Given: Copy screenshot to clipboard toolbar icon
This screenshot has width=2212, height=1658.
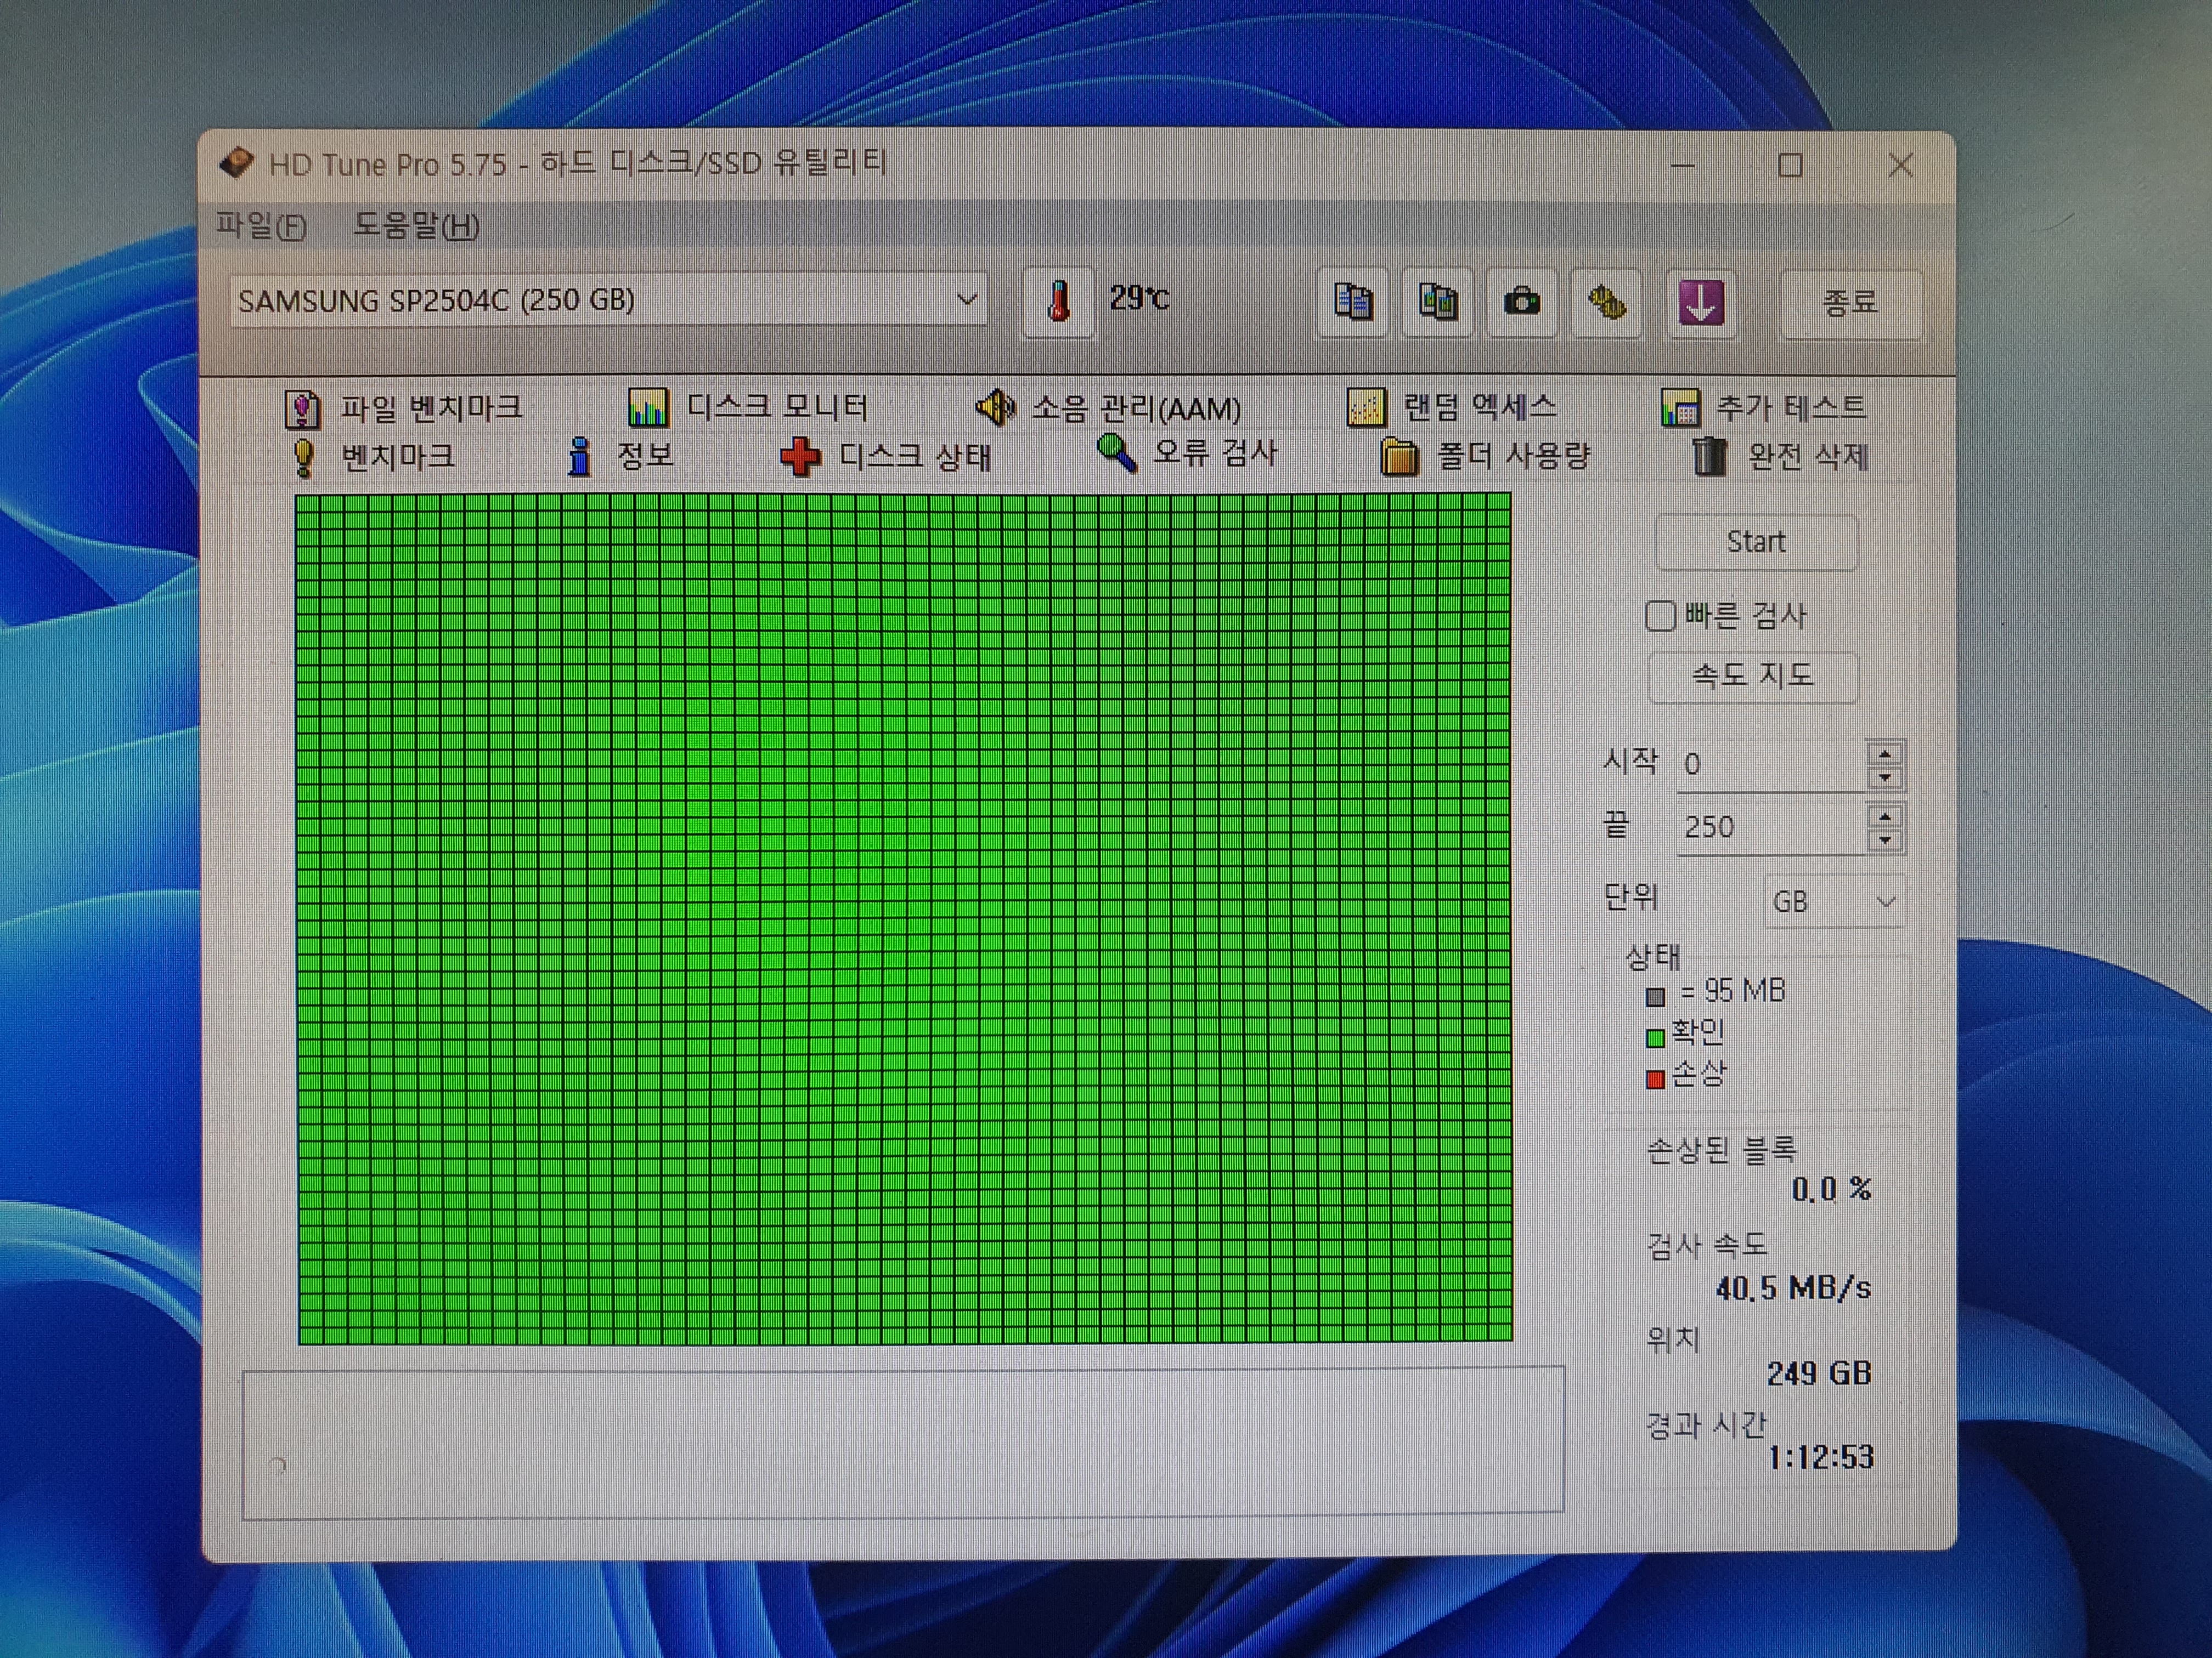Looking at the screenshot, I should tap(1437, 302).
